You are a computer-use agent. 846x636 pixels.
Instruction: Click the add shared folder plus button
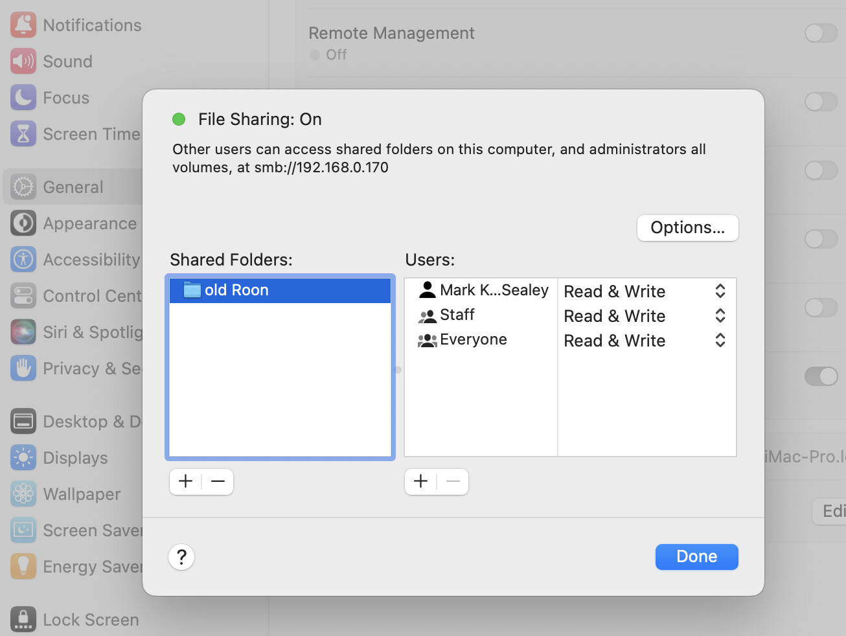point(186,481)
